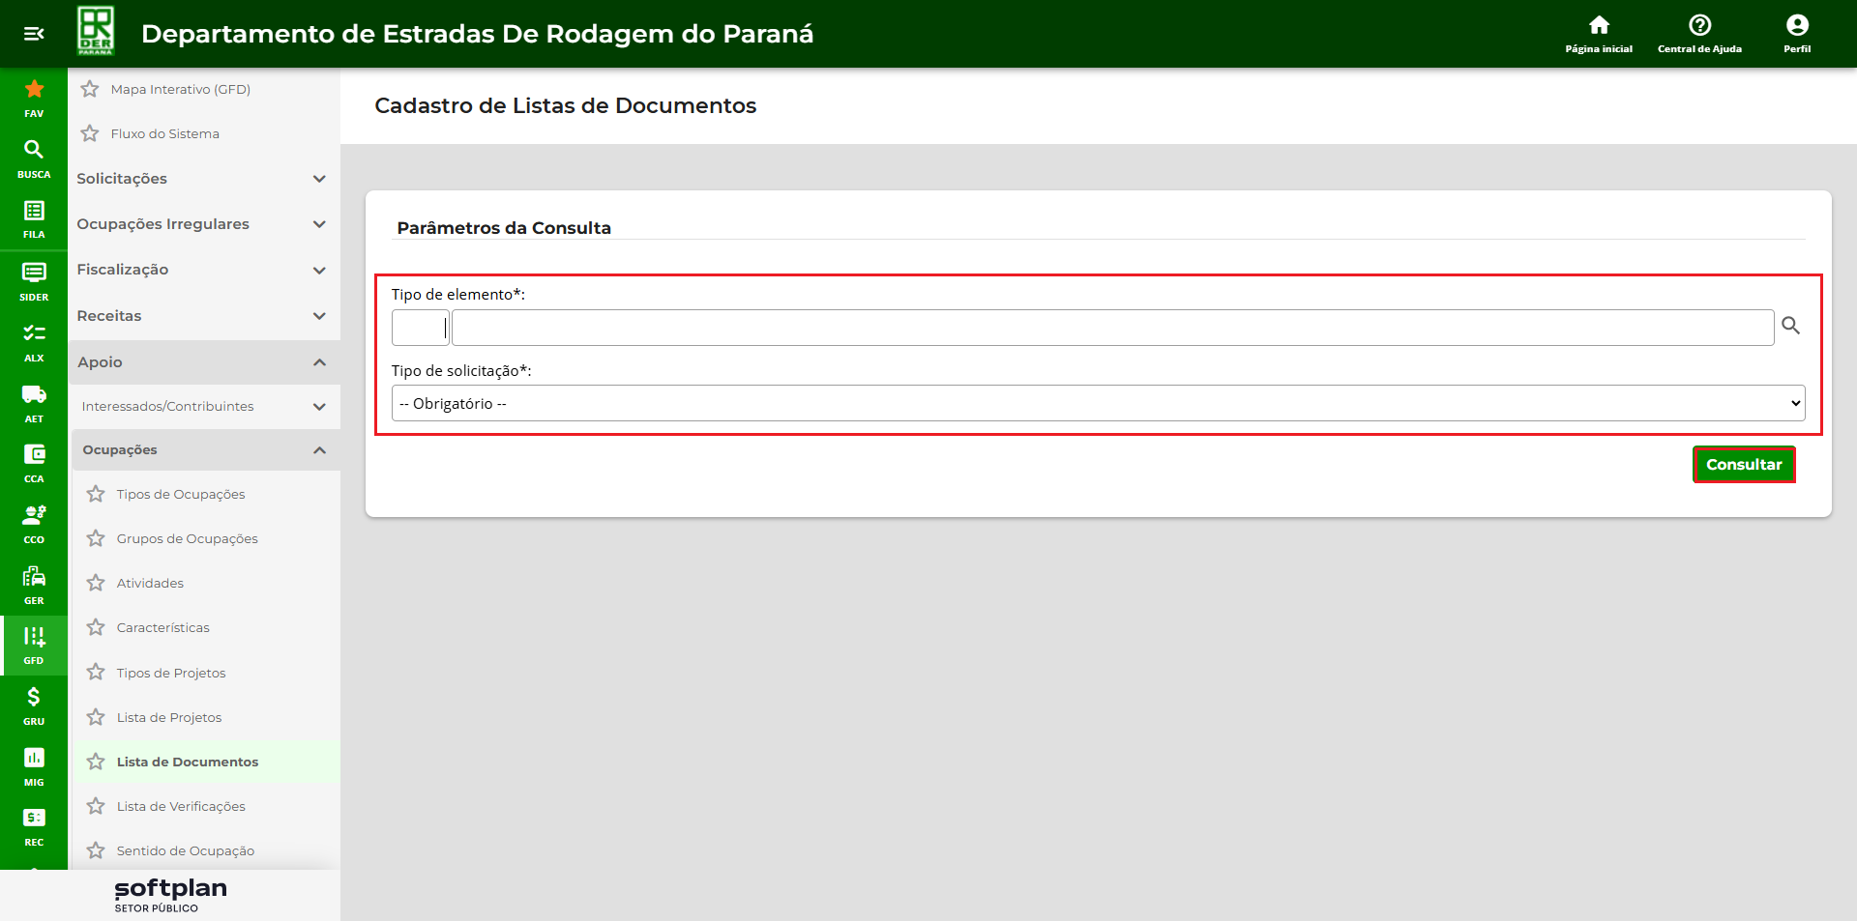Open the Tipo de solicitação dropdown
Viewport: 1857px width, 921px height.
point(1098,403)
